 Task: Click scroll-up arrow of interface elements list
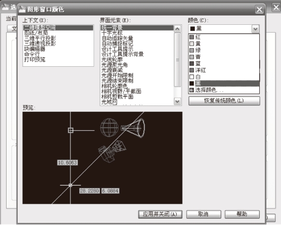pos(177,29)
